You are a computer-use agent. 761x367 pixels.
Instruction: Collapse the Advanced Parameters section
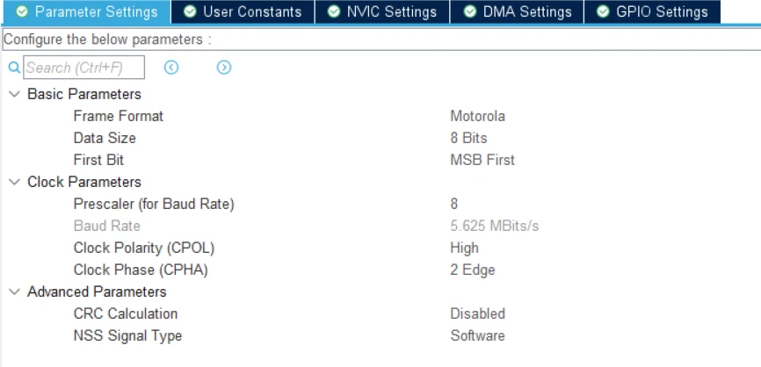pos(14,291)
